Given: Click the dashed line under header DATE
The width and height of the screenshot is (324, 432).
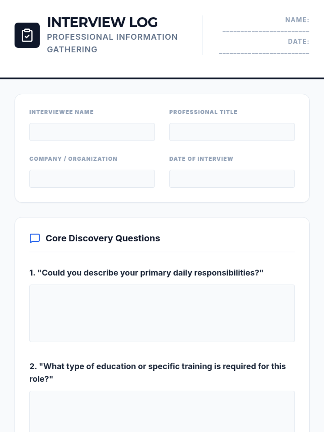Looking at the screenshot, I should click(264, 53).
